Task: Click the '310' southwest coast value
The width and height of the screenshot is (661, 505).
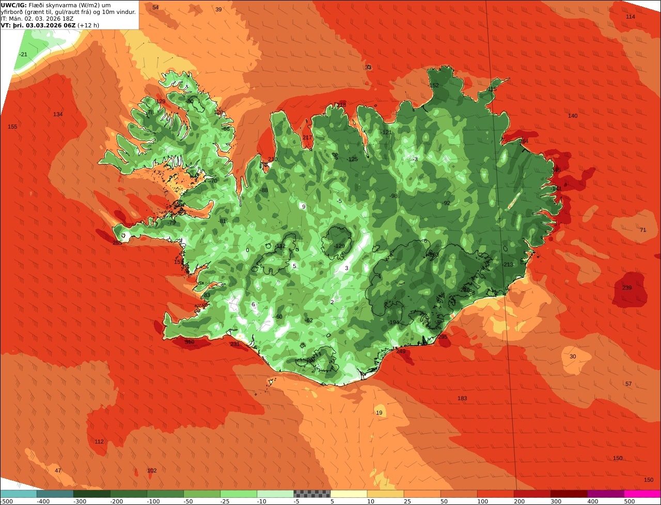Action: click(x=190, y=342)
